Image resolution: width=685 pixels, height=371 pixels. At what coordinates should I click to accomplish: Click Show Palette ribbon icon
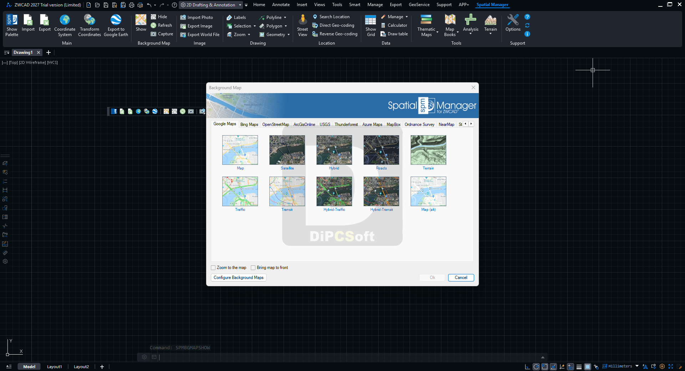(x=12, y=25)
